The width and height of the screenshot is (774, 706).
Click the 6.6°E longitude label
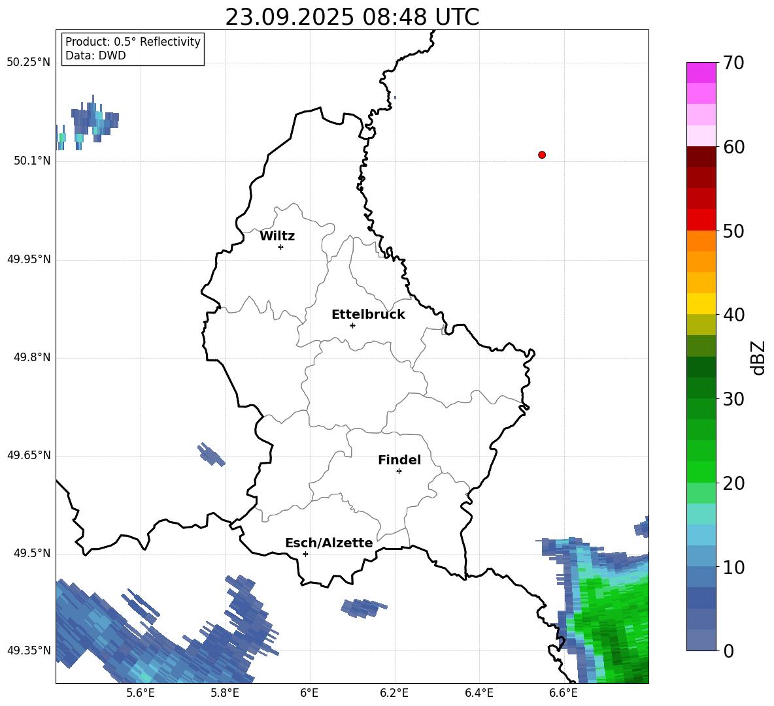(564, 693)
